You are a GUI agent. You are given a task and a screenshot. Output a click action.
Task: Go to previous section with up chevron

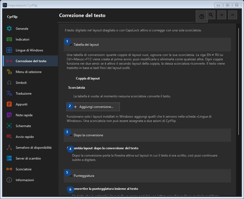coord(233,15)
